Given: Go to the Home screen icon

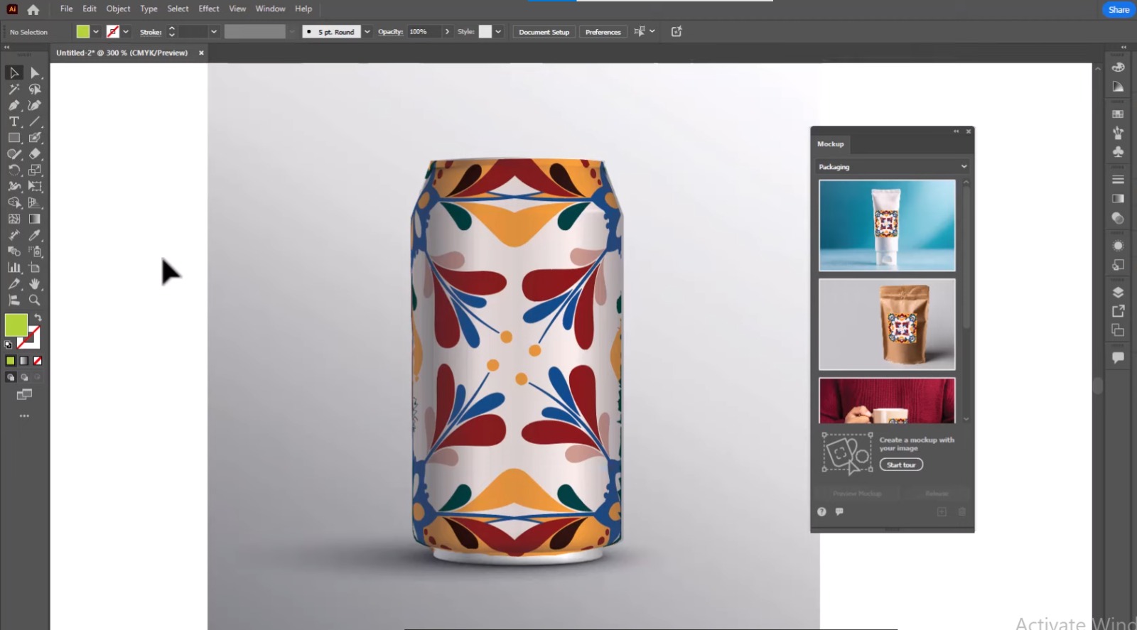Looking at the screenshot, I should (33, 10).
